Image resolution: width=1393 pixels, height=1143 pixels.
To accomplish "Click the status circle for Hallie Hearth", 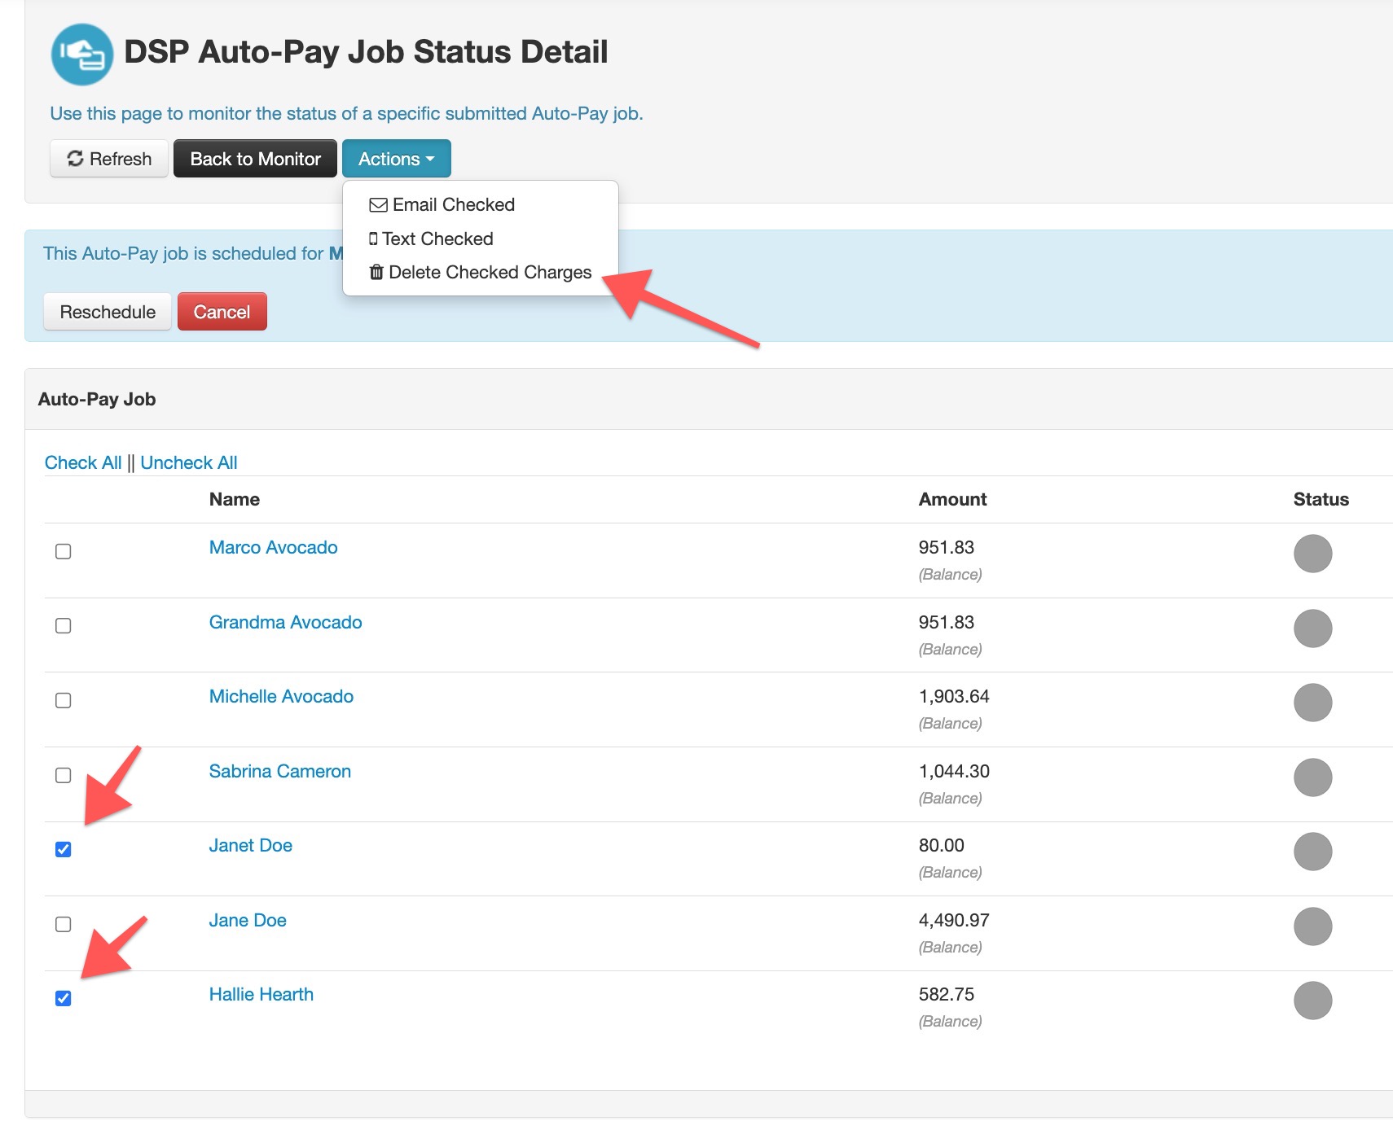I will pyautogui.click(x=1312, y=1001).
